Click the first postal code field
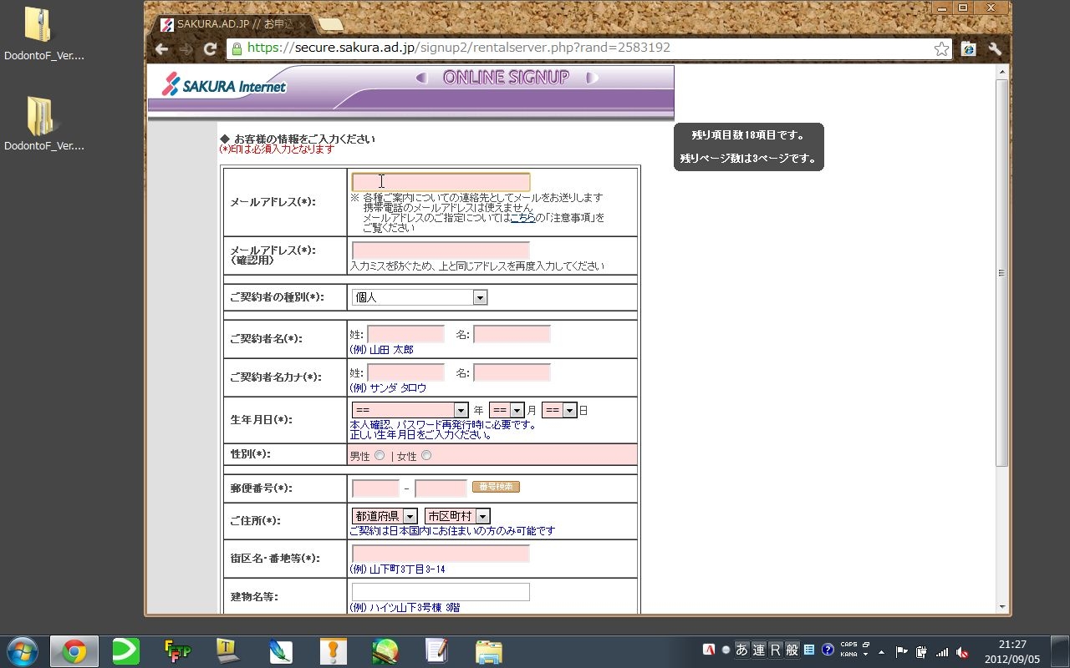The width and height of the screenshot is (1070, 668). coord(375,488)
